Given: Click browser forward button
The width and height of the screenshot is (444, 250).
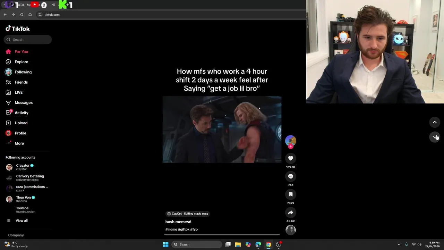Looking at the screenshot, I should (13, 15).
